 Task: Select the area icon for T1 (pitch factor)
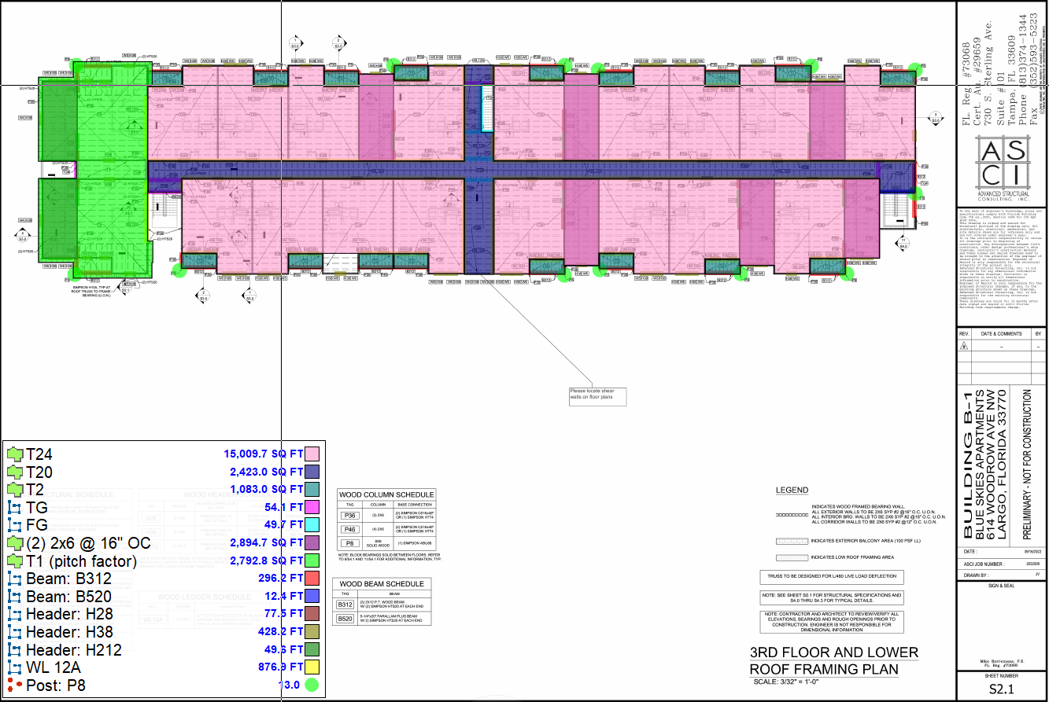pyautogui.click(x=15, y=560)
